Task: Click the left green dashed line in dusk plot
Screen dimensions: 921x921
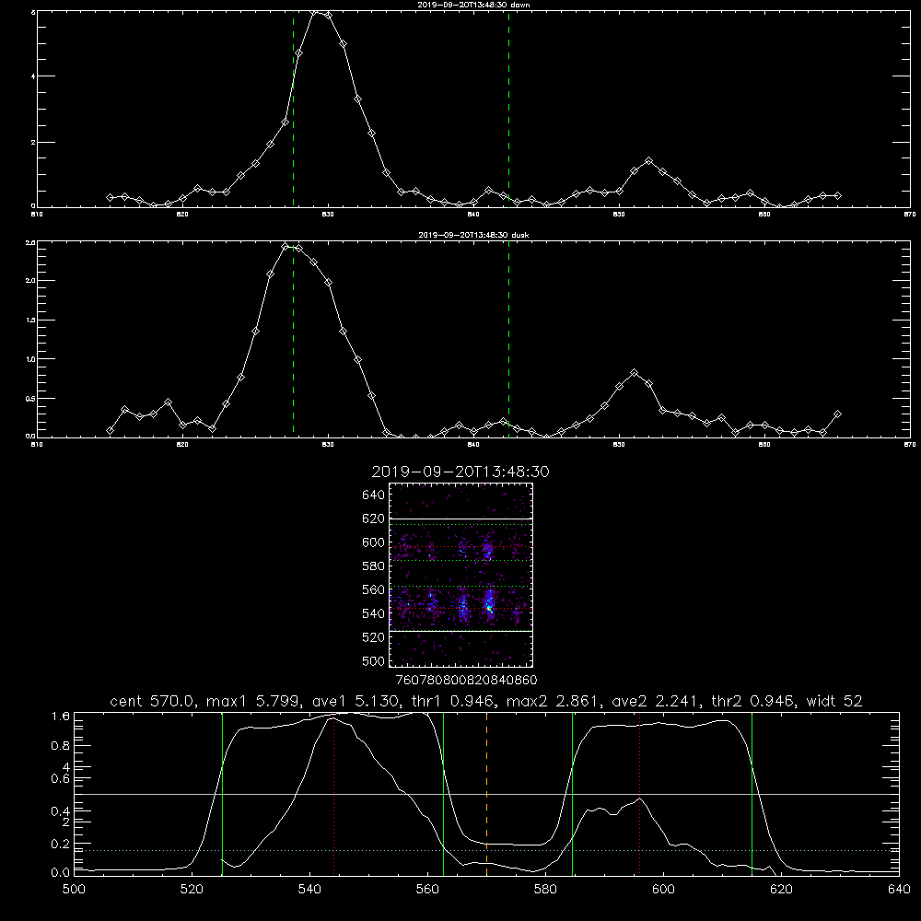Action: pos(293,340)
